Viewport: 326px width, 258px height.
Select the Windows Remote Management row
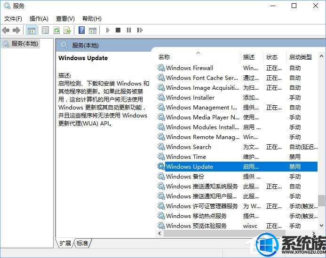click(x=237, y=137)
